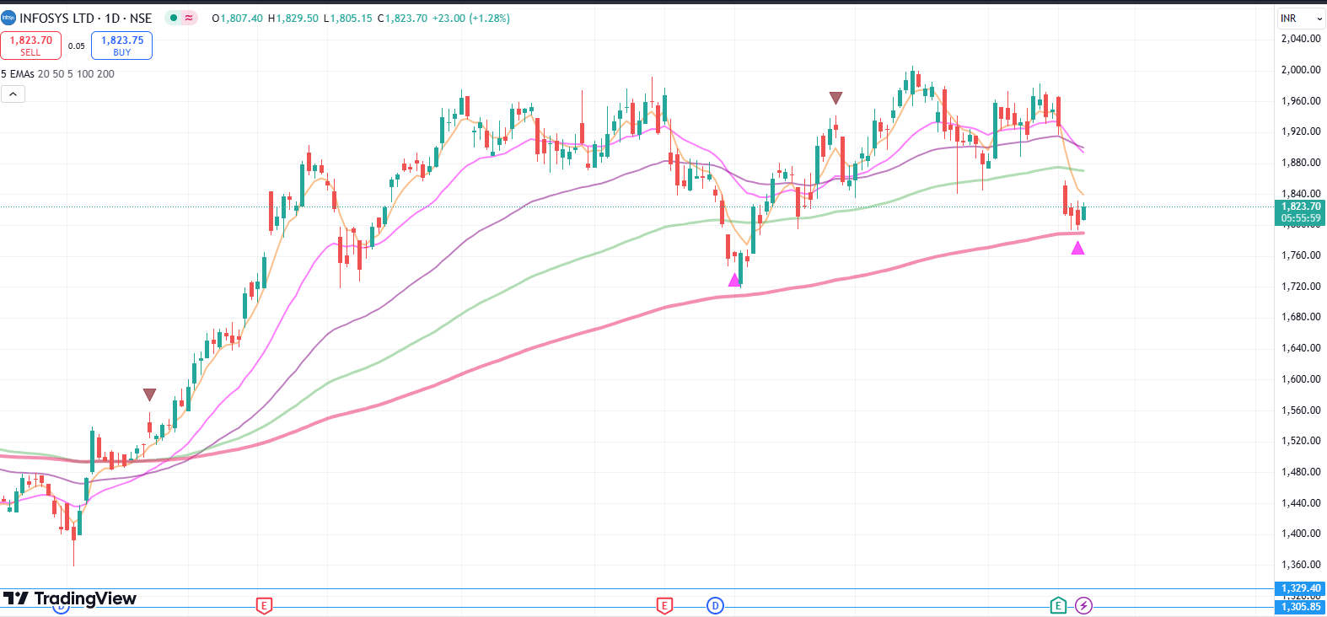Click the 1,600.00 price scale label

1301,379
